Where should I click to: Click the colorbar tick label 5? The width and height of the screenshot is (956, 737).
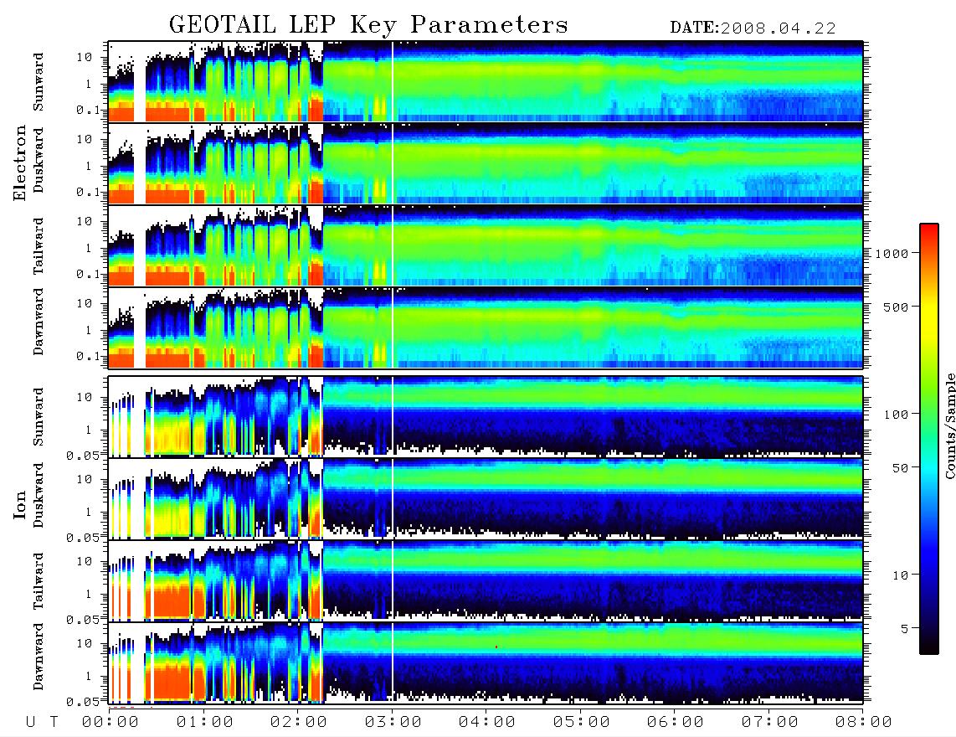pos(904,629)
